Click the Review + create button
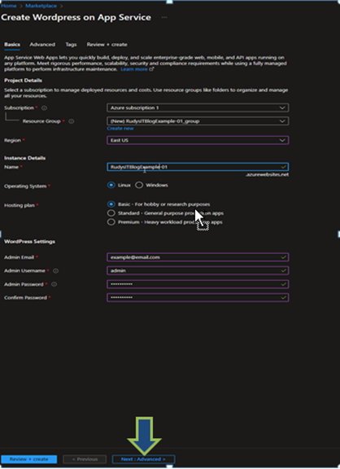The height and width of the screenshot is (469, 340). [x=29, y=459]
